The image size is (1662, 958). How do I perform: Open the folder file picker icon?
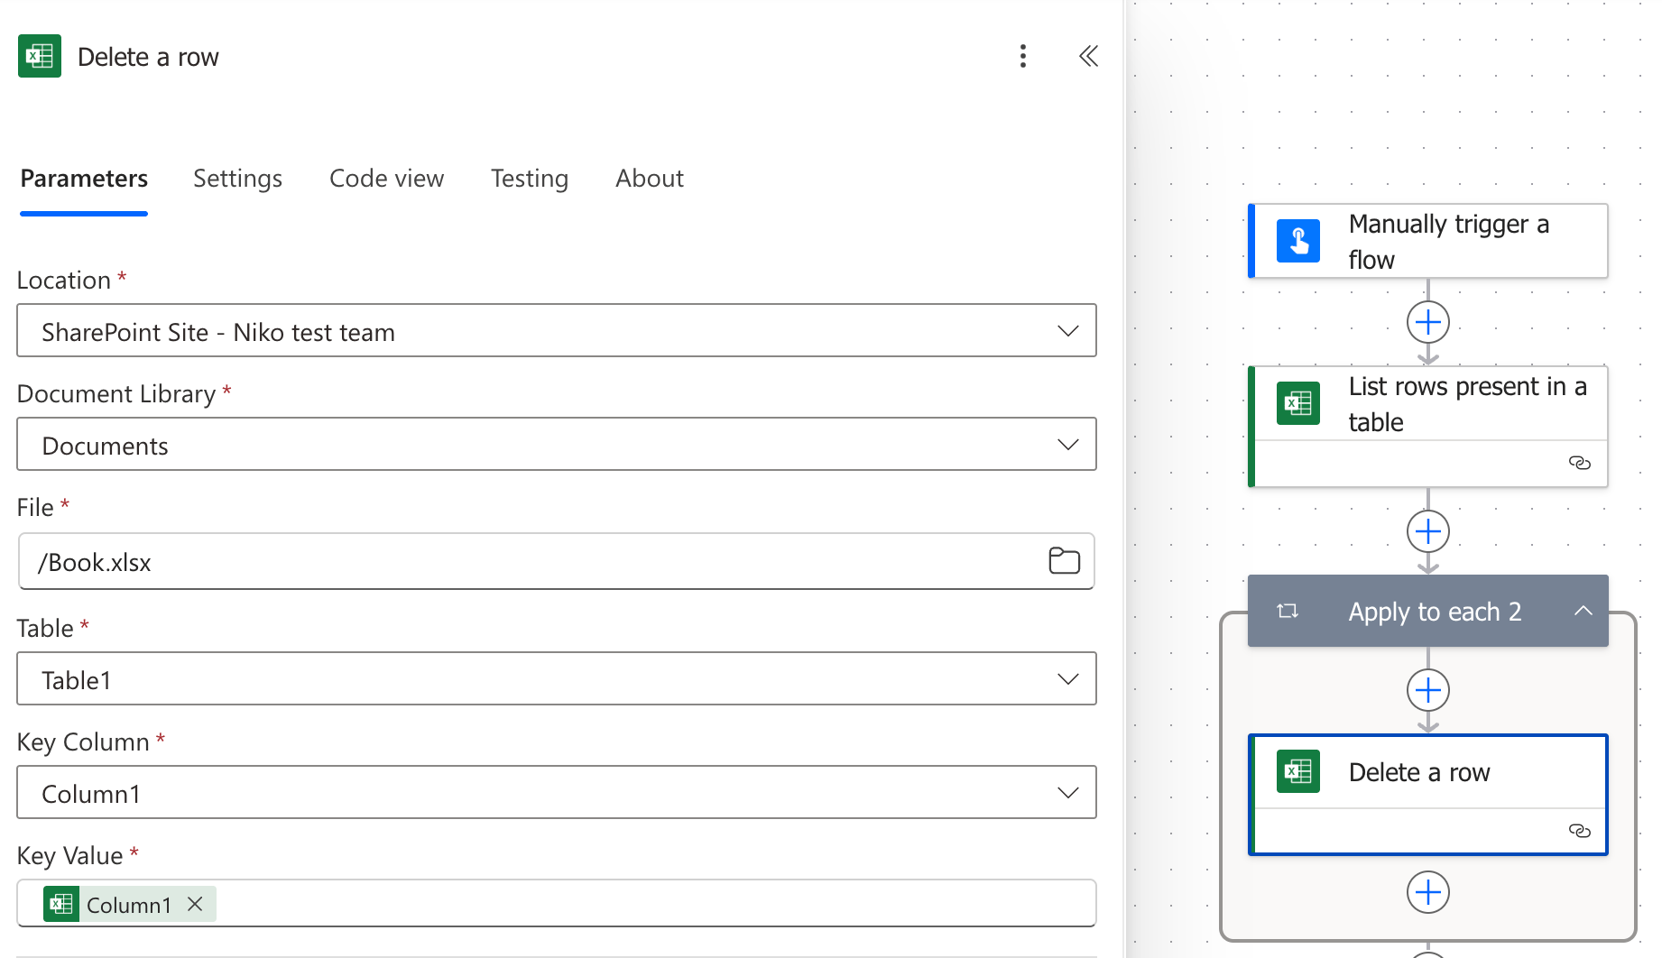click(1064, 560)
